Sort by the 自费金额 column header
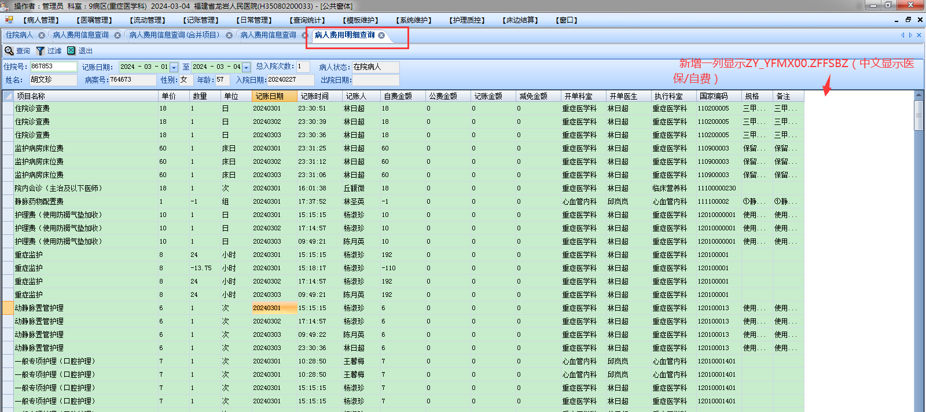 pyautogui.click(x=403, y=96)
